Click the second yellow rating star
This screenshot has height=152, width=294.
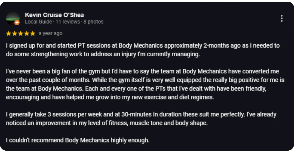coord(15,33)
